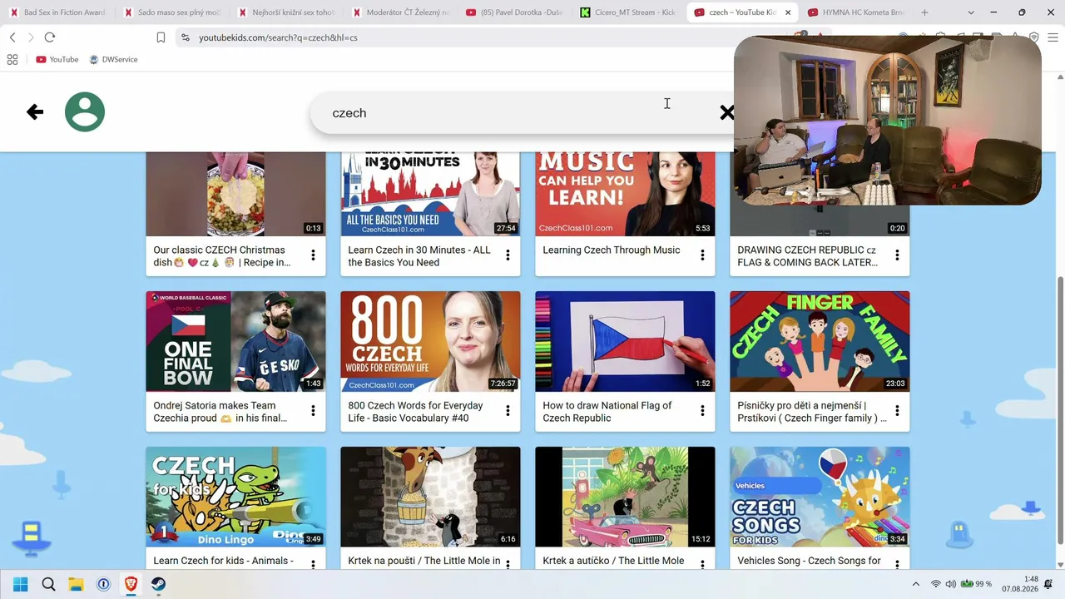
Task: Open options for Czech Finger family video
Action: [x=897, y=411]
